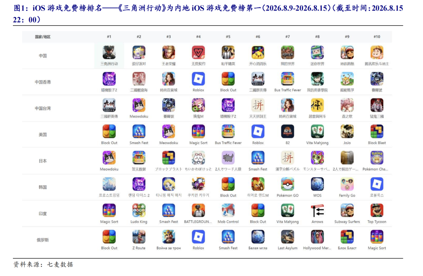Screen dimensions: 423x276
Task: Open the Ludo King icon
Action: [x=139, y=210]
